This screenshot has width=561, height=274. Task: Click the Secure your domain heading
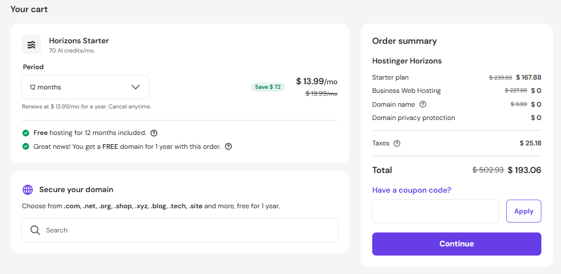coord(76,190)
